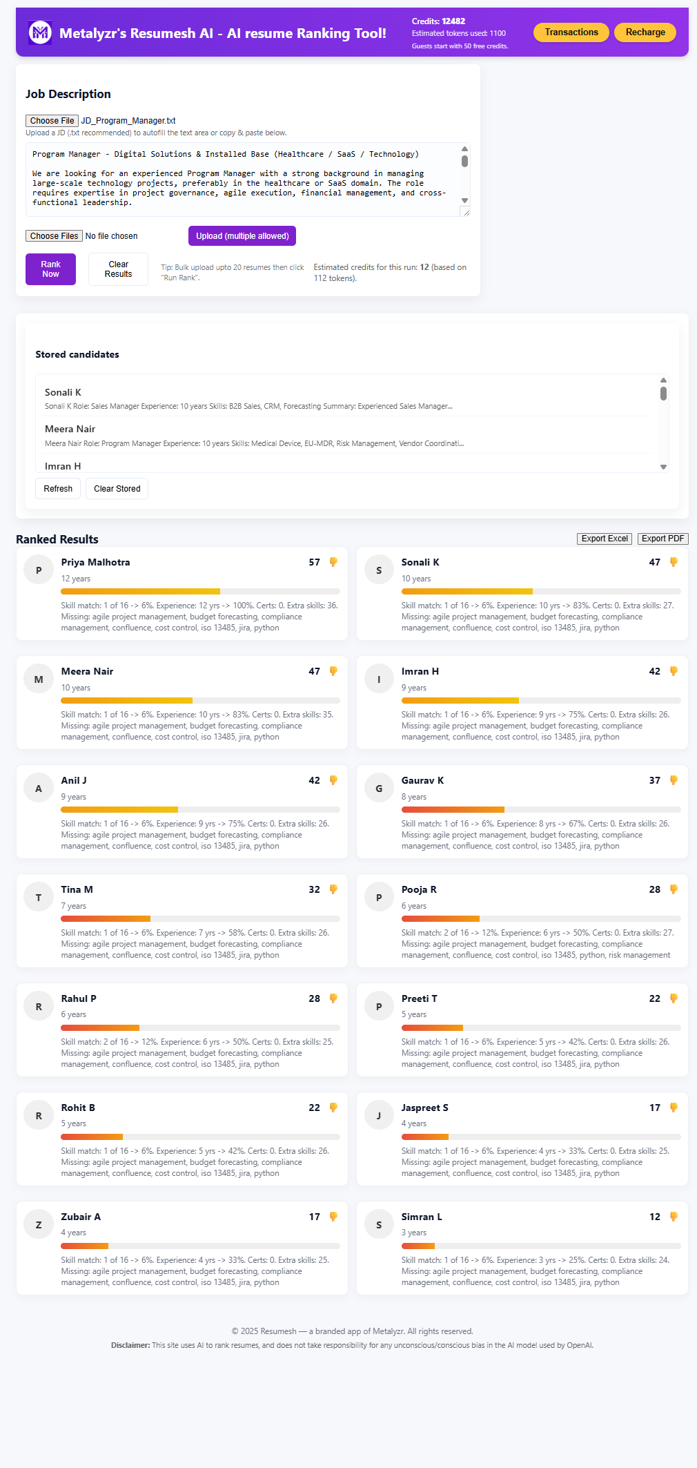
Task: Export results via Export Excel
Action: tap(605, 539)
